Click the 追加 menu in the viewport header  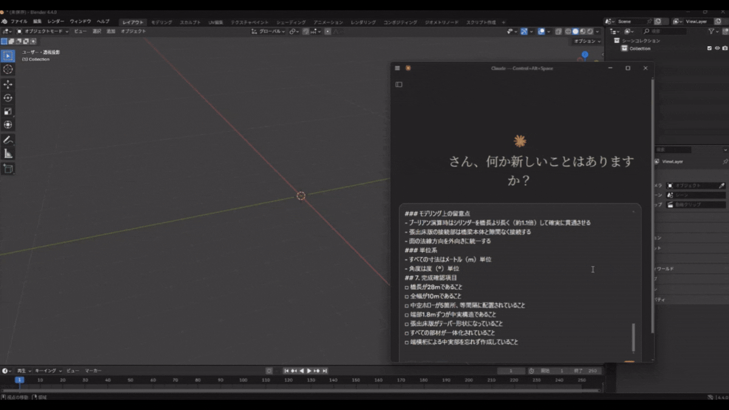(x=111, y=31)
